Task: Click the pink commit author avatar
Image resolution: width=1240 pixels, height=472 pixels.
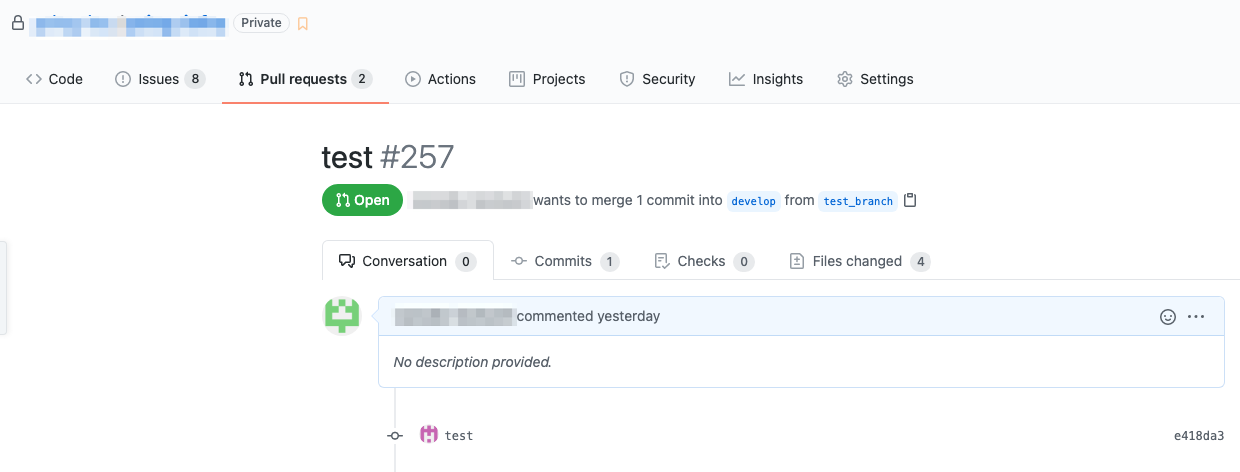Action: point(429,435)
